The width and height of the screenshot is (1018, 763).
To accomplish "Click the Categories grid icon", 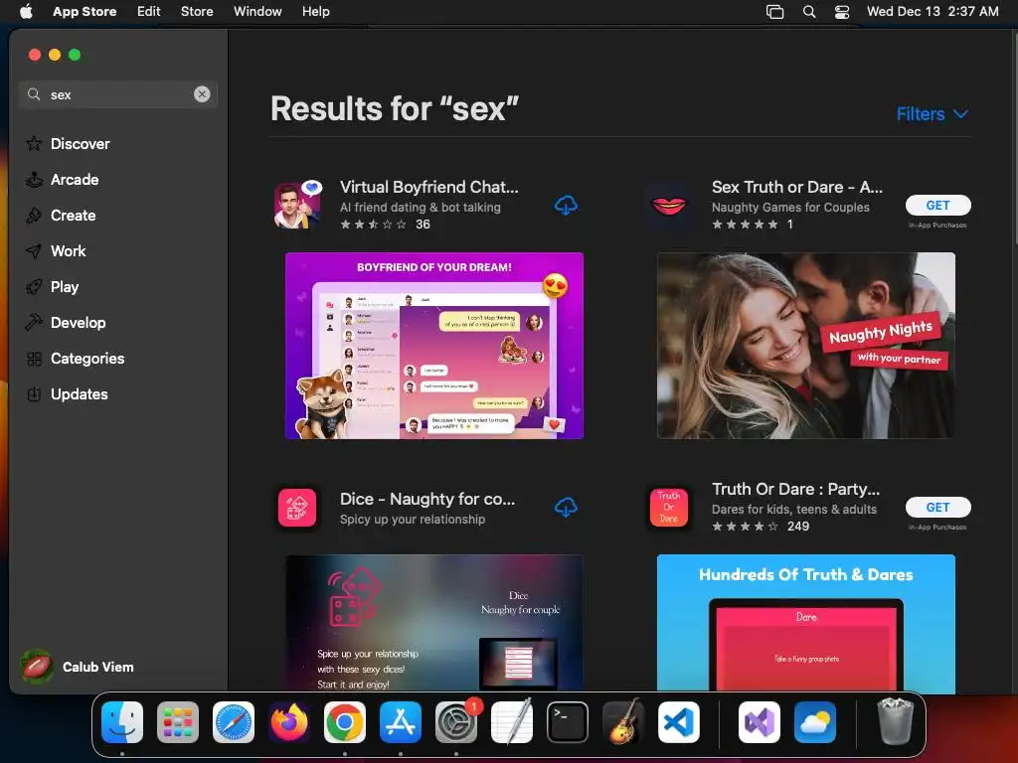I will point(35,359).
